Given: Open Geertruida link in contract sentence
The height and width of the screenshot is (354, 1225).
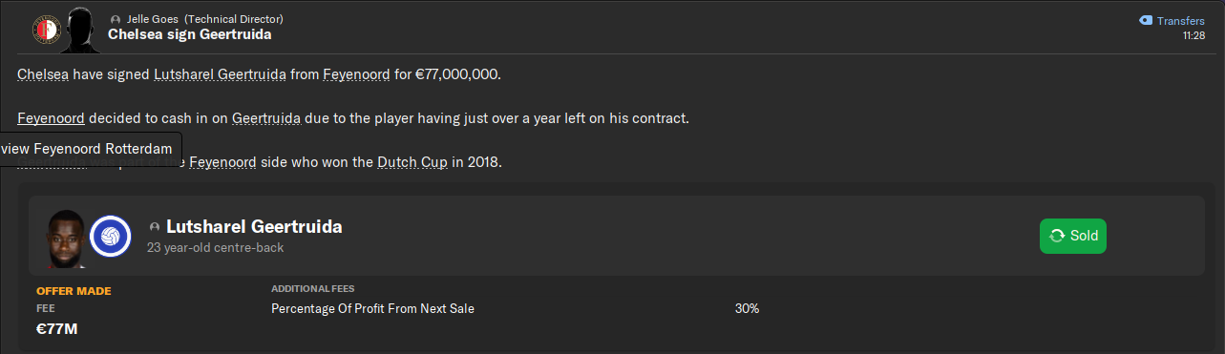Looking at the screenshot, I should 266,118.
